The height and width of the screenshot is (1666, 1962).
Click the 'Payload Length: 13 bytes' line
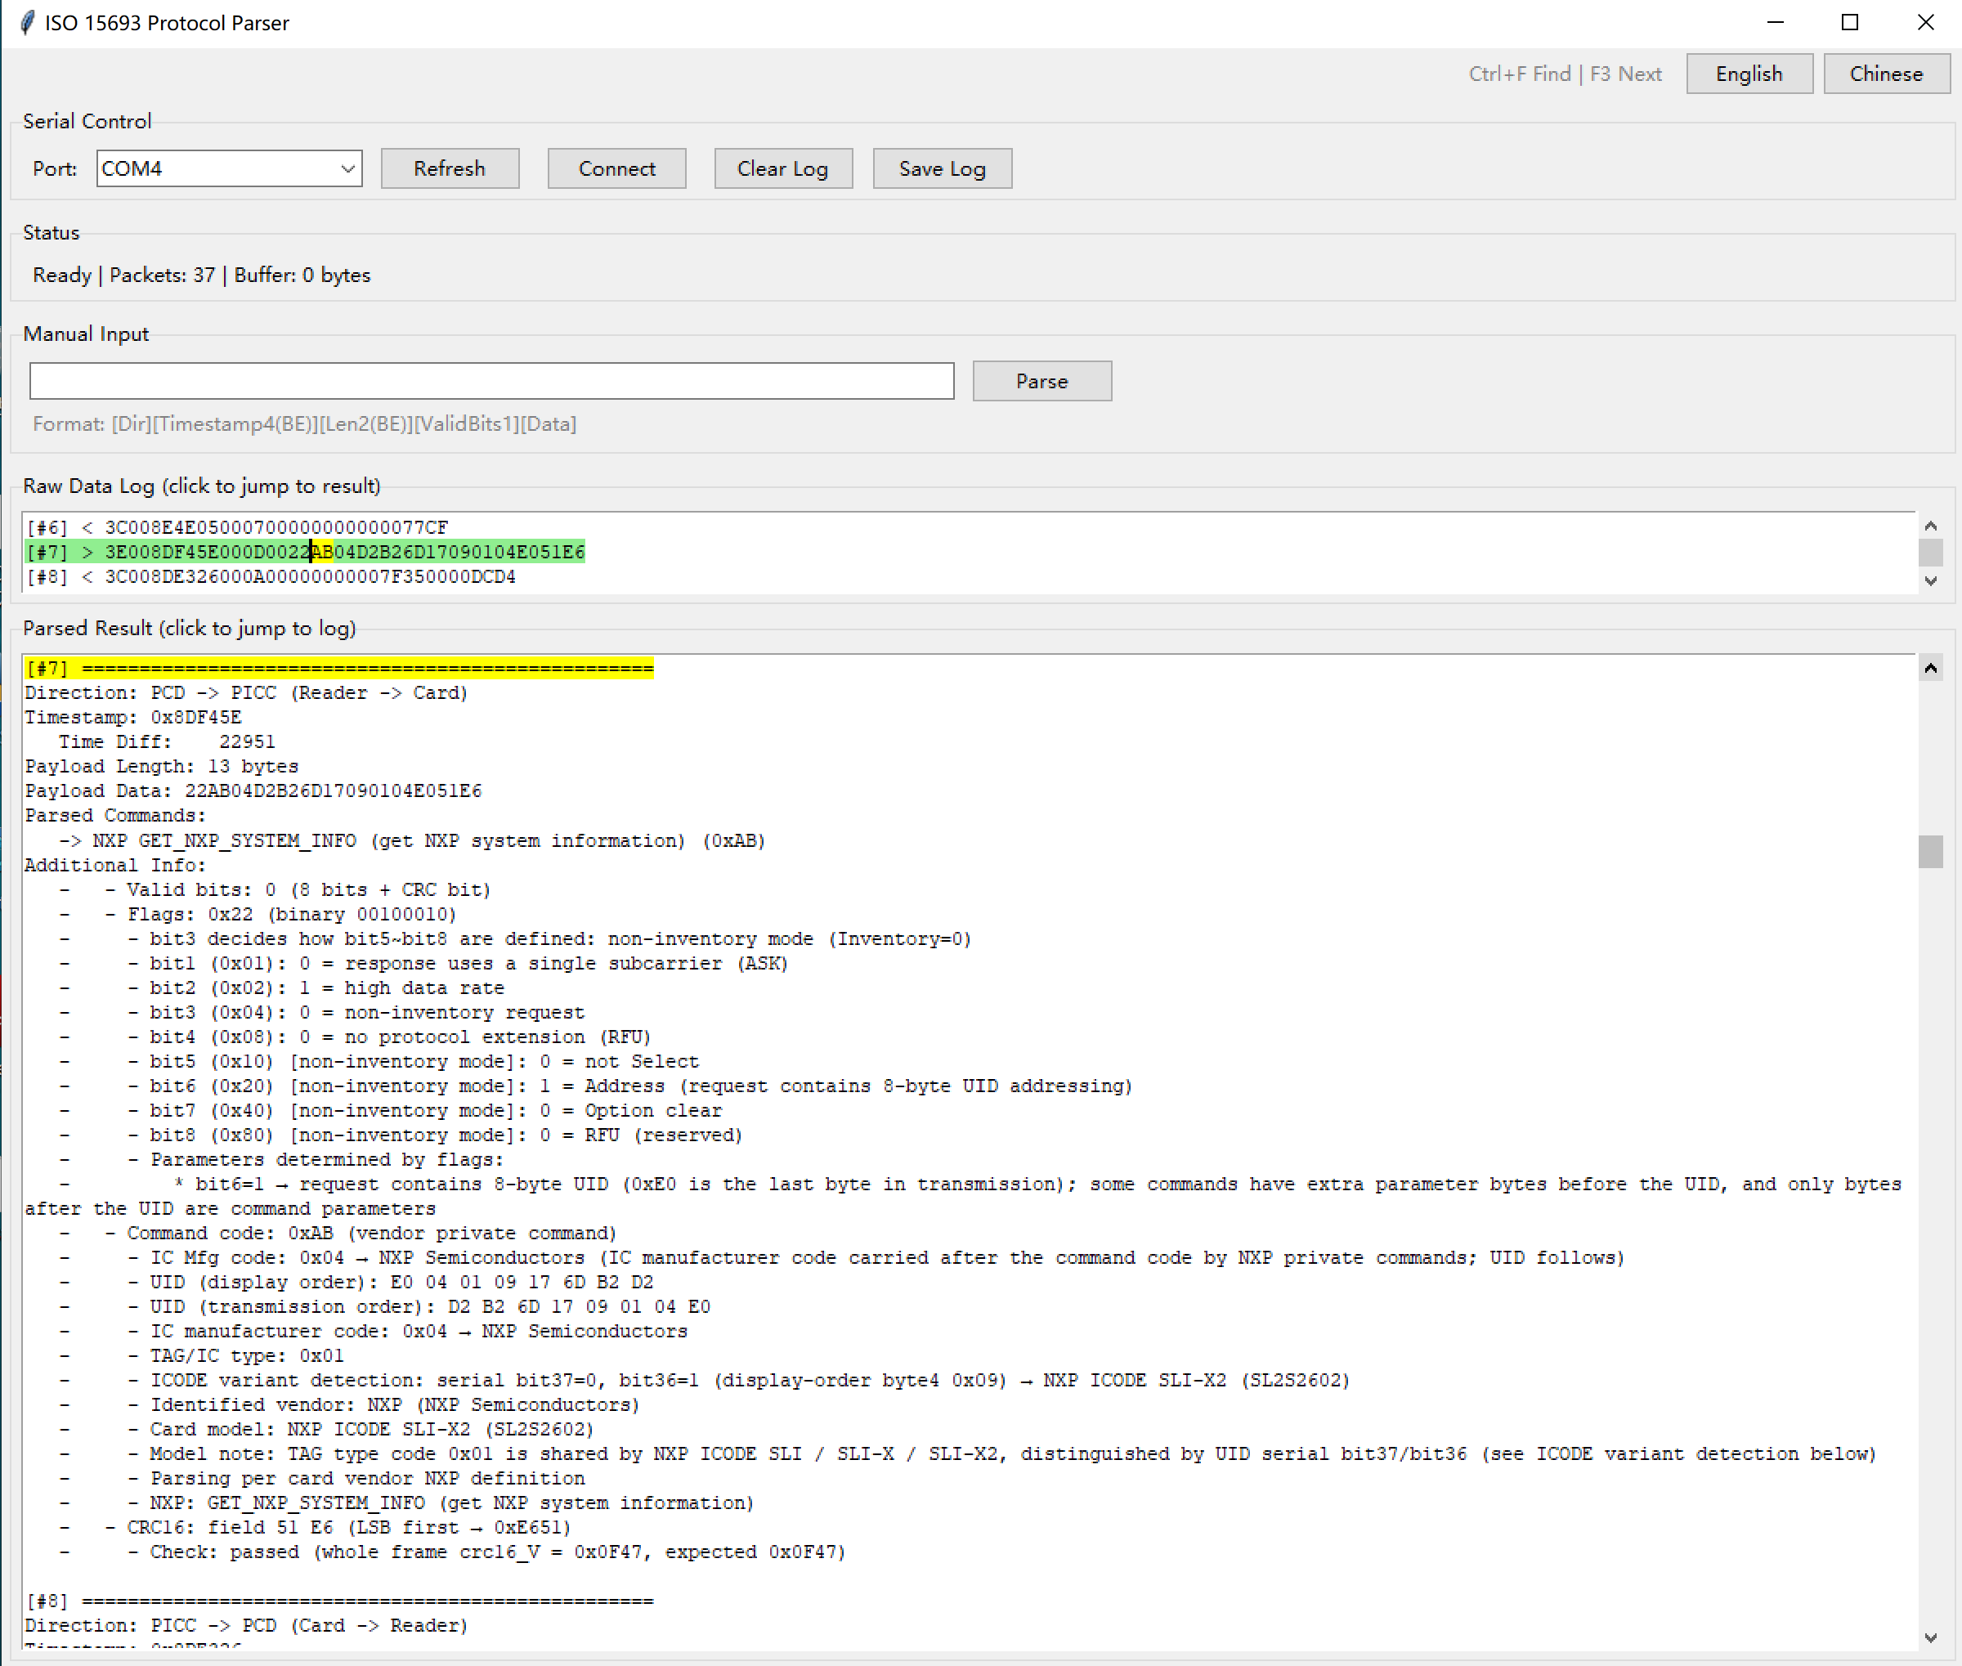[162, 766]
